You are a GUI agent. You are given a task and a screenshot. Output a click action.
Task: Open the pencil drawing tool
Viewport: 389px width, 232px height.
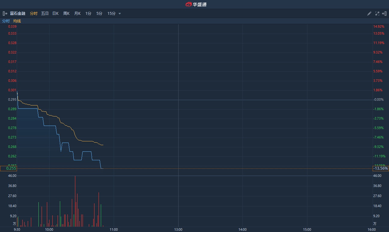(x=369, y=14)
